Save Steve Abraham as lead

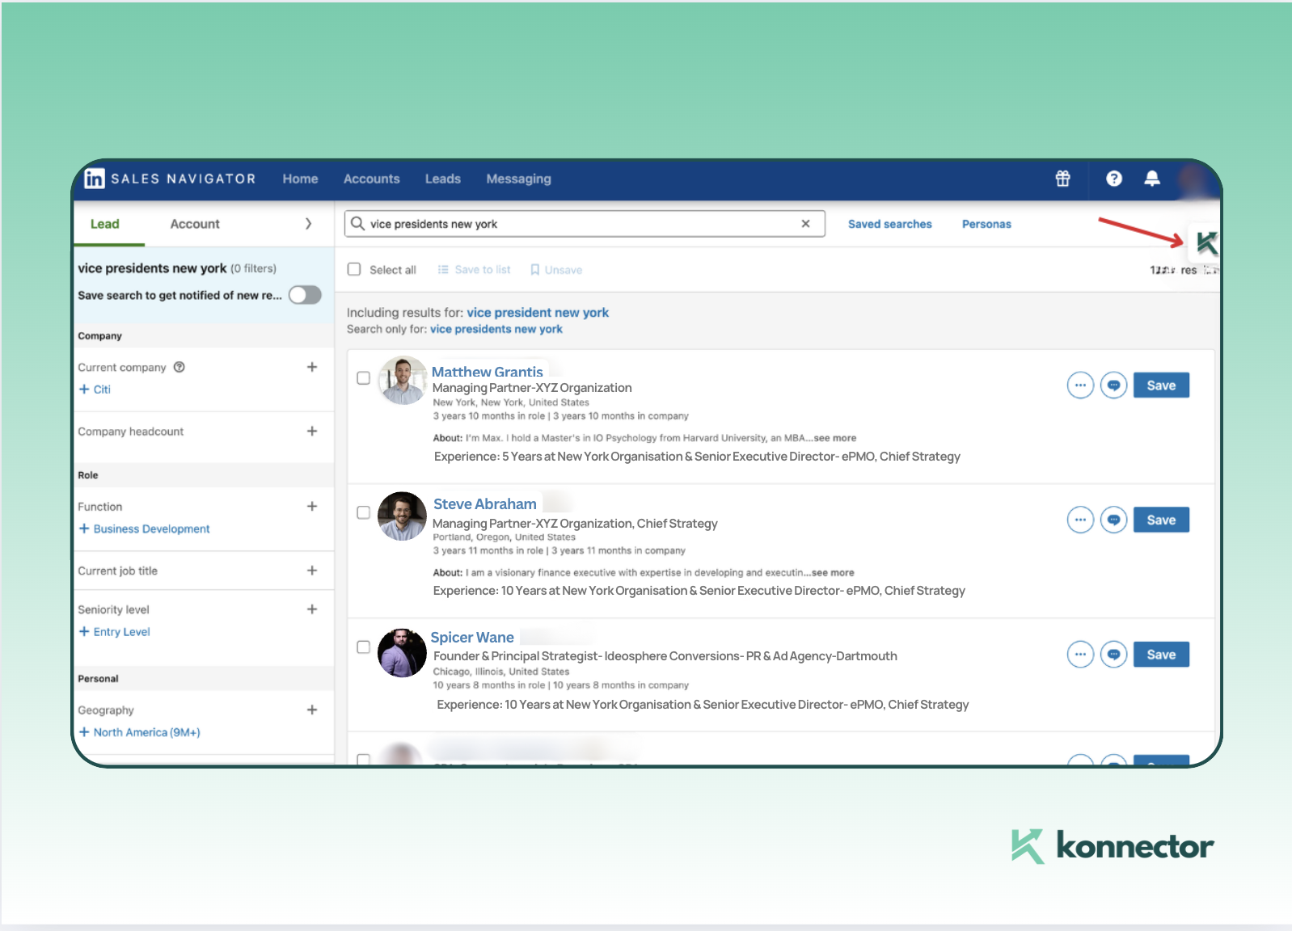pos(1161,520)
